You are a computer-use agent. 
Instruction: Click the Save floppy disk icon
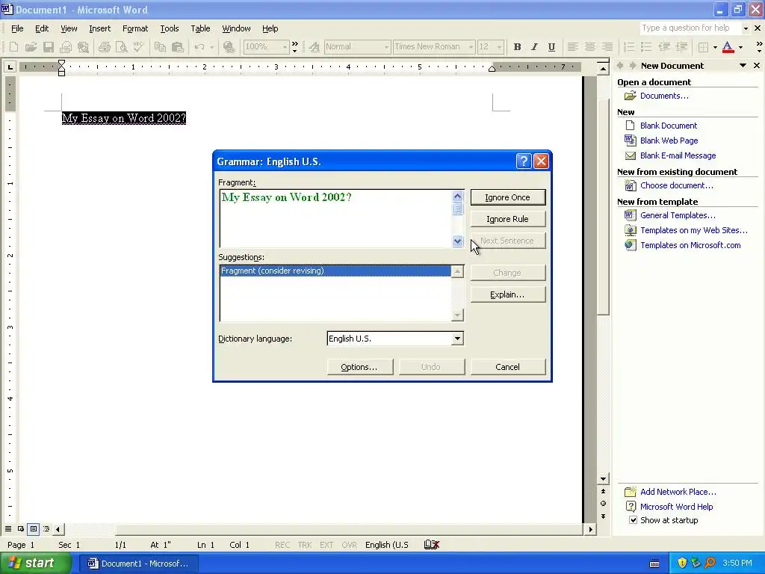point(49,47)
